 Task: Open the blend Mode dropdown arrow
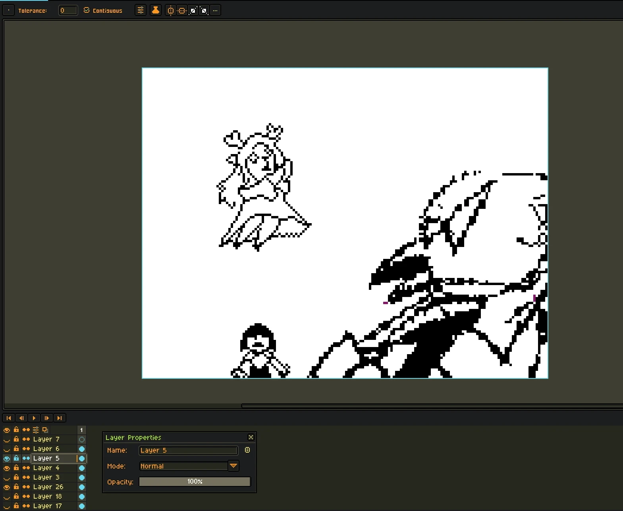[x=233, y=466]
